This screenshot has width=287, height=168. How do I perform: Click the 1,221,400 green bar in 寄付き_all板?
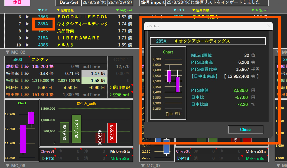(77, 129)
